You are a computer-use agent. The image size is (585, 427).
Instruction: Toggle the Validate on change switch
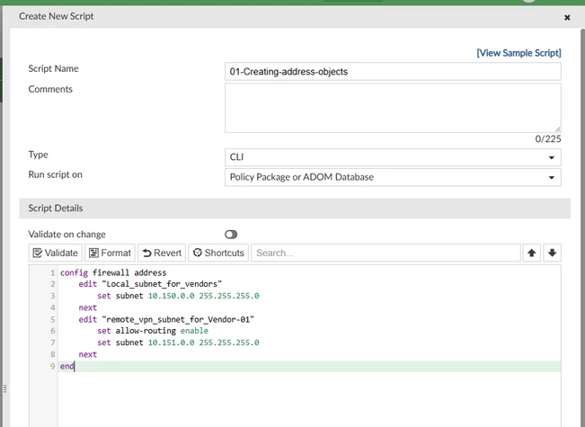(x=231, y=235)
